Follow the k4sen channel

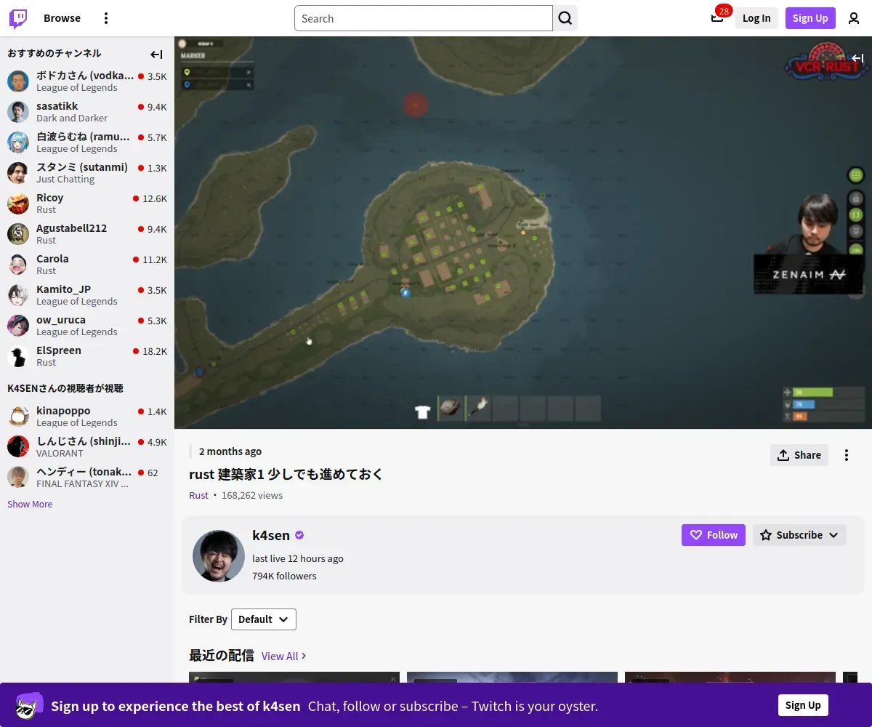pyautogui.click(x=714, y=535)
